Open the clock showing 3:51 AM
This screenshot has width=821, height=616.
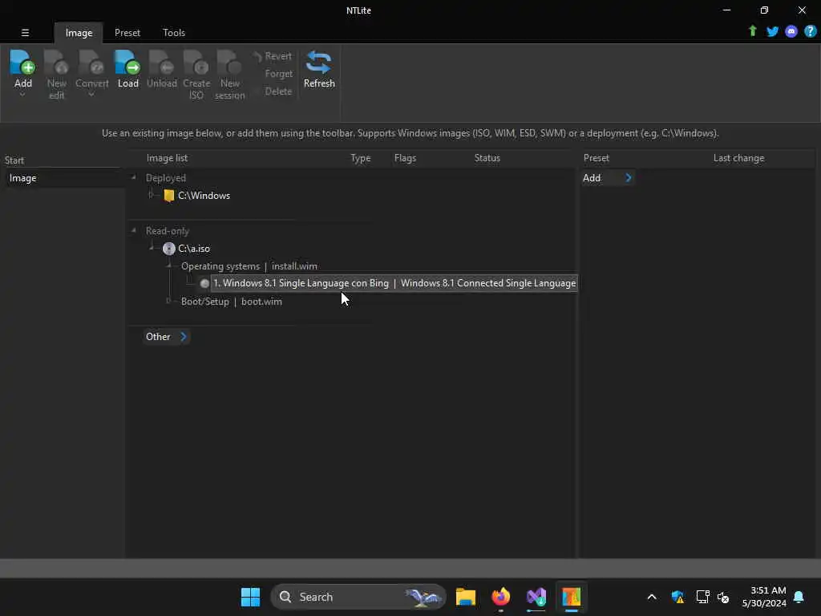pos(764,597)
